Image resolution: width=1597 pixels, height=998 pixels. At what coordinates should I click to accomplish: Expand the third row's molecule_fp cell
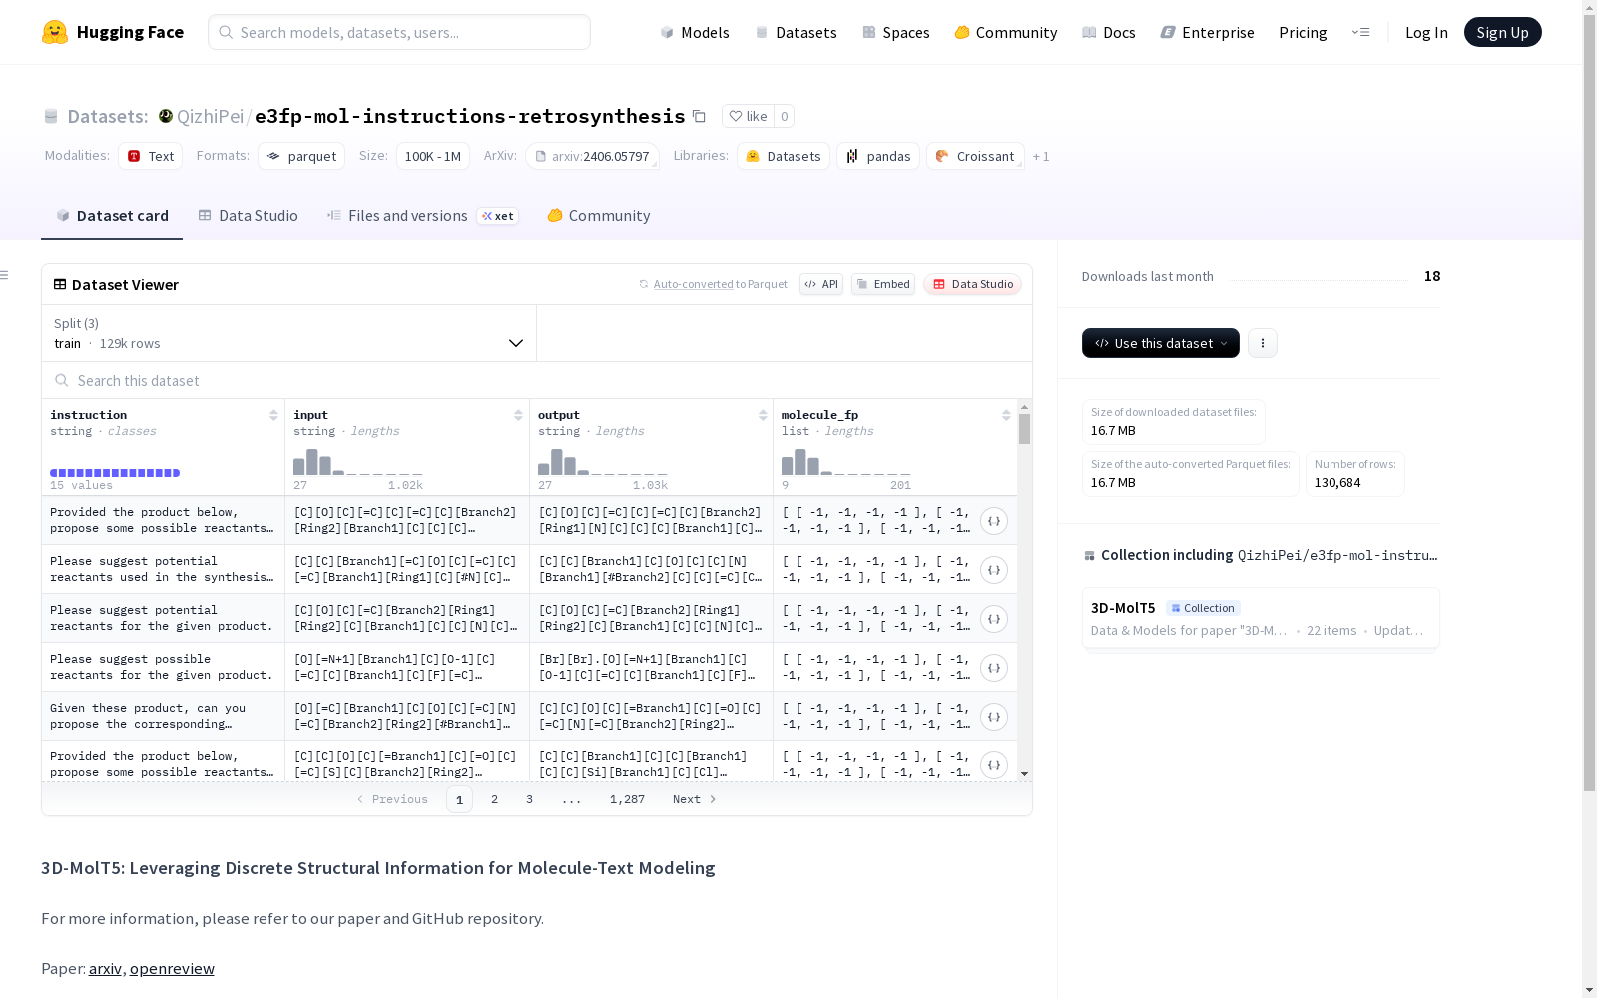pos(993,619)
